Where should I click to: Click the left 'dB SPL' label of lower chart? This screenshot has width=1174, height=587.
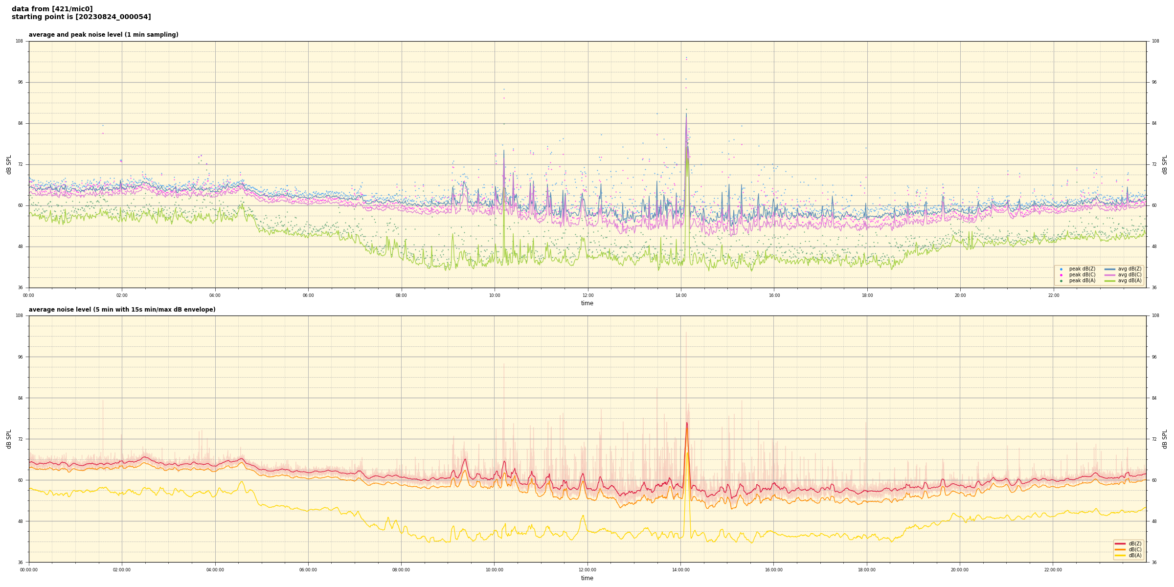(x=9, y=439)
